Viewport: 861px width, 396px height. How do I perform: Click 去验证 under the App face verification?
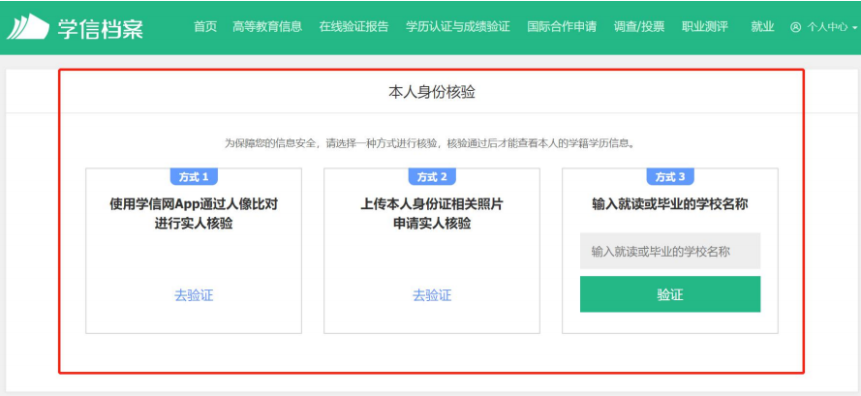pyautogui.click(x=194, y=295)
